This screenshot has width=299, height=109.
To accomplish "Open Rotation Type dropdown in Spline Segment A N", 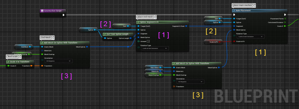I will coord(155,48).
